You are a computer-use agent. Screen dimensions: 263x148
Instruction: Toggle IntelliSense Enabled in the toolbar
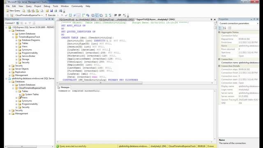coord(78,15)
